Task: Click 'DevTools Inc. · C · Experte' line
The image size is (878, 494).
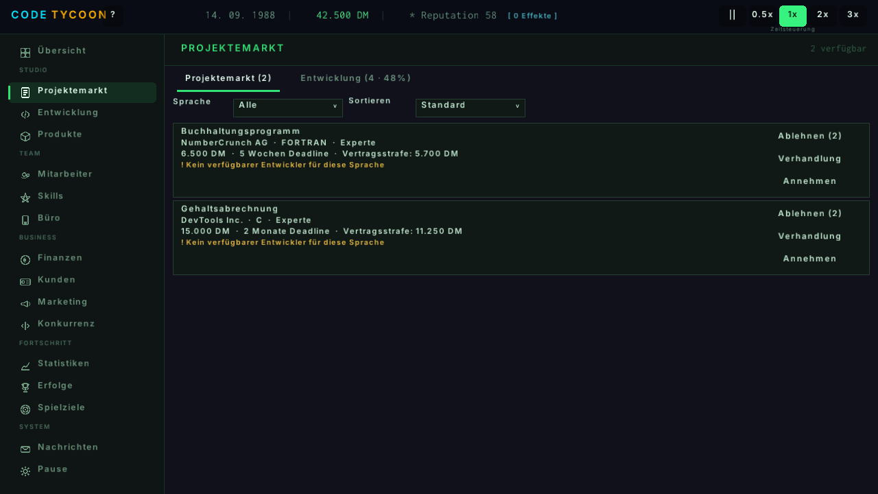Action: (x=246, y=220)
